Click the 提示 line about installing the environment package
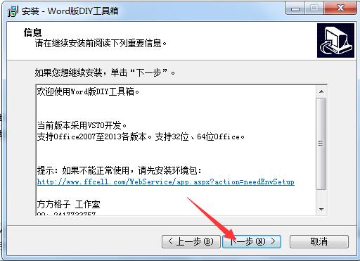Viewport: 360px width, 261px height. click(x=120, y=170)
